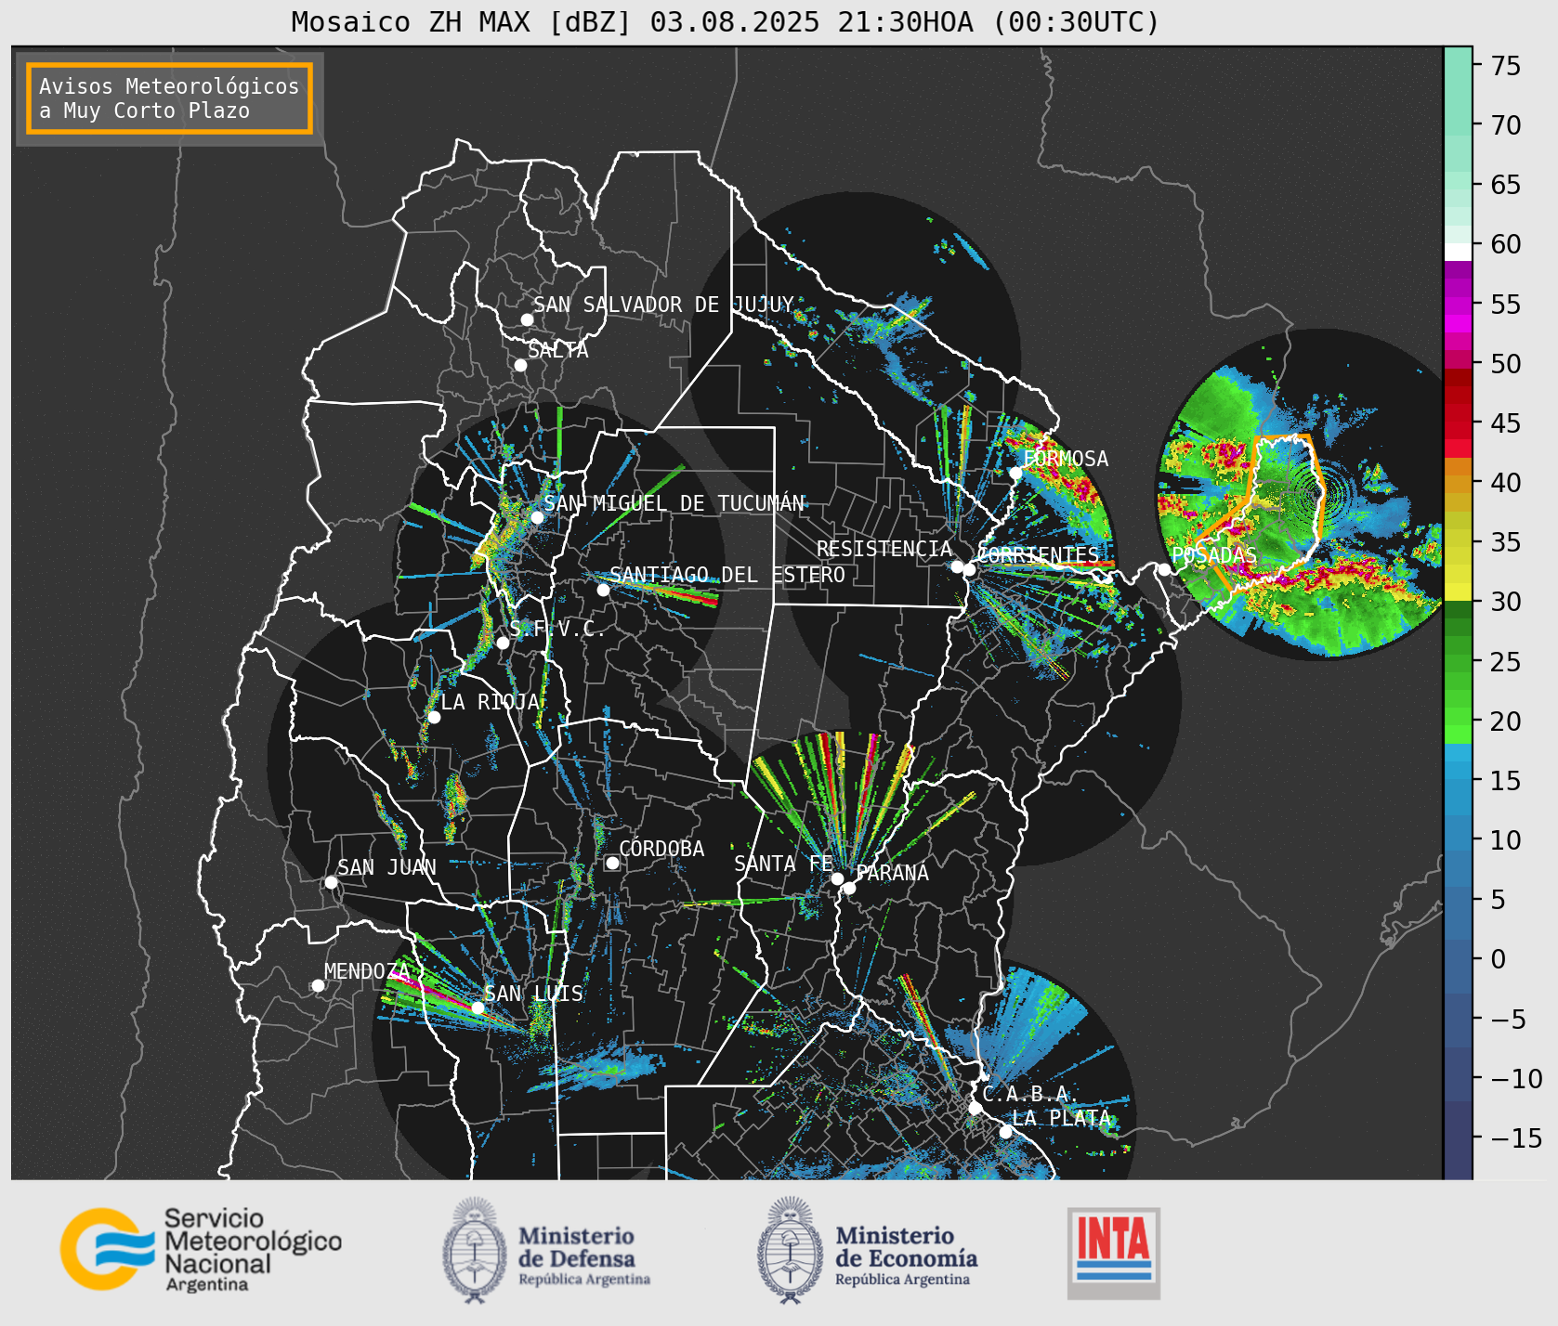
Task: Click the Santiago del Estero marker dot
Action: [603, 590]
